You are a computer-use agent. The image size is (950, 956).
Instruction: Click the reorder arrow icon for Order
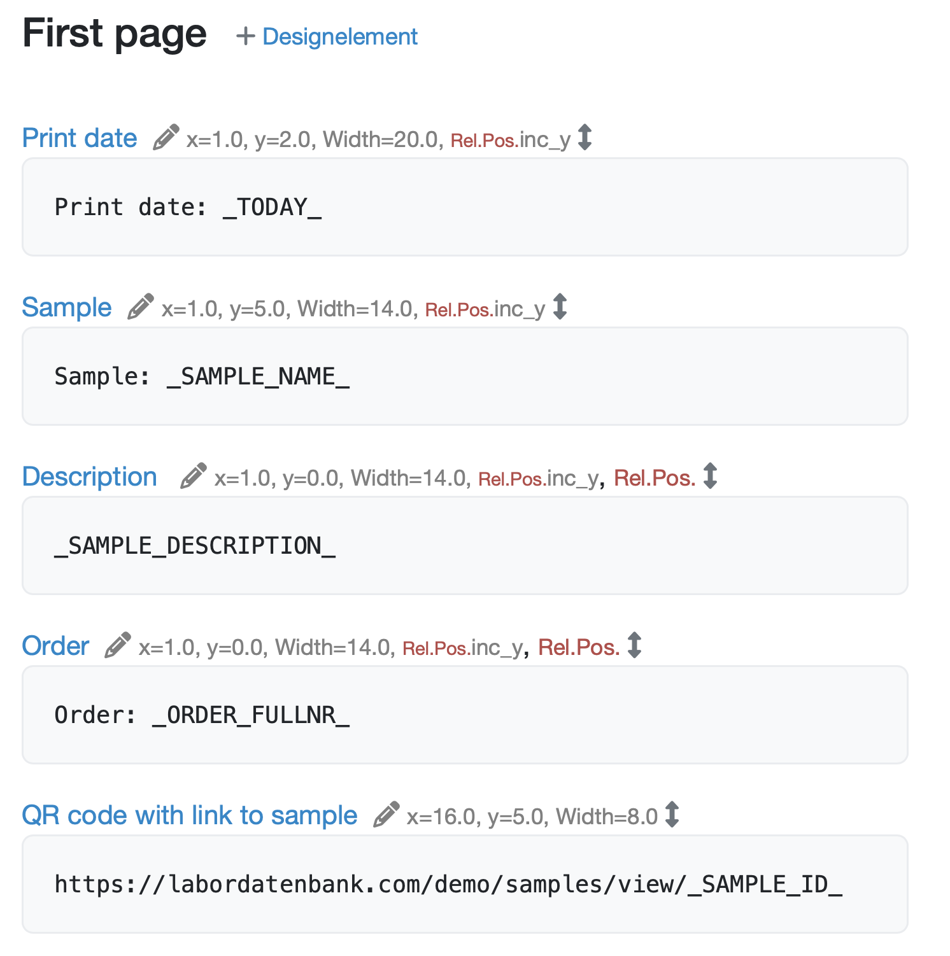point(634,645)
